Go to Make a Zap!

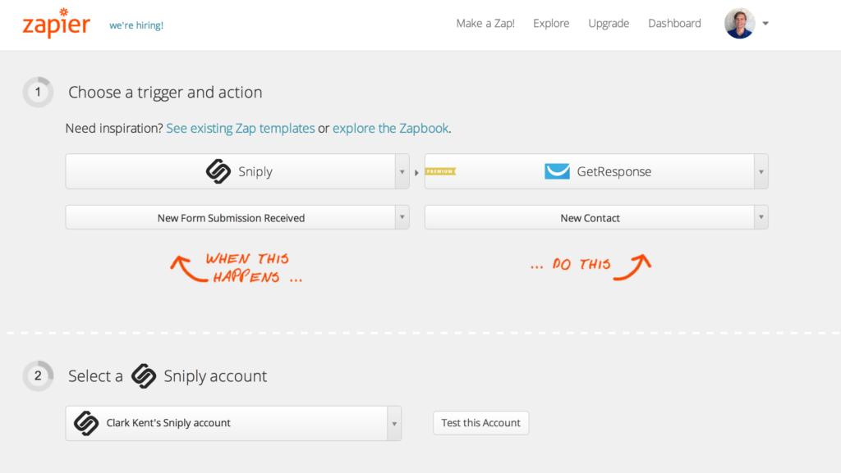pyautogui.click(x=485, y=24)
